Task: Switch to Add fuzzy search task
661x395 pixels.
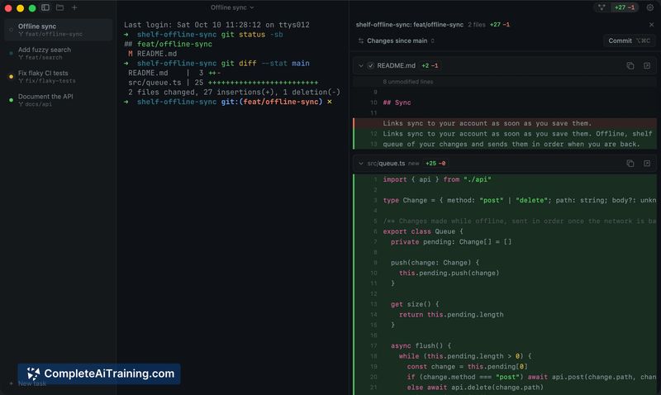Action: (58, 54)
